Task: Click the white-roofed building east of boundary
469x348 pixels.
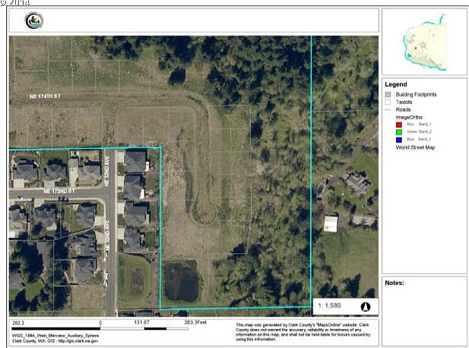Action: tap(331, 224)
